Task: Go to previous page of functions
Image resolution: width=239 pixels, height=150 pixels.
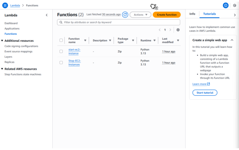Action: [160, 30]
